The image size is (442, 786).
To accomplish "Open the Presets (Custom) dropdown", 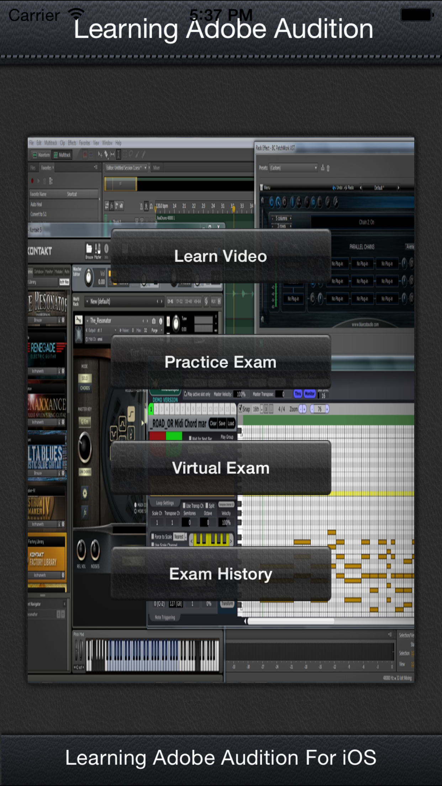I will [x=293, y=168].
